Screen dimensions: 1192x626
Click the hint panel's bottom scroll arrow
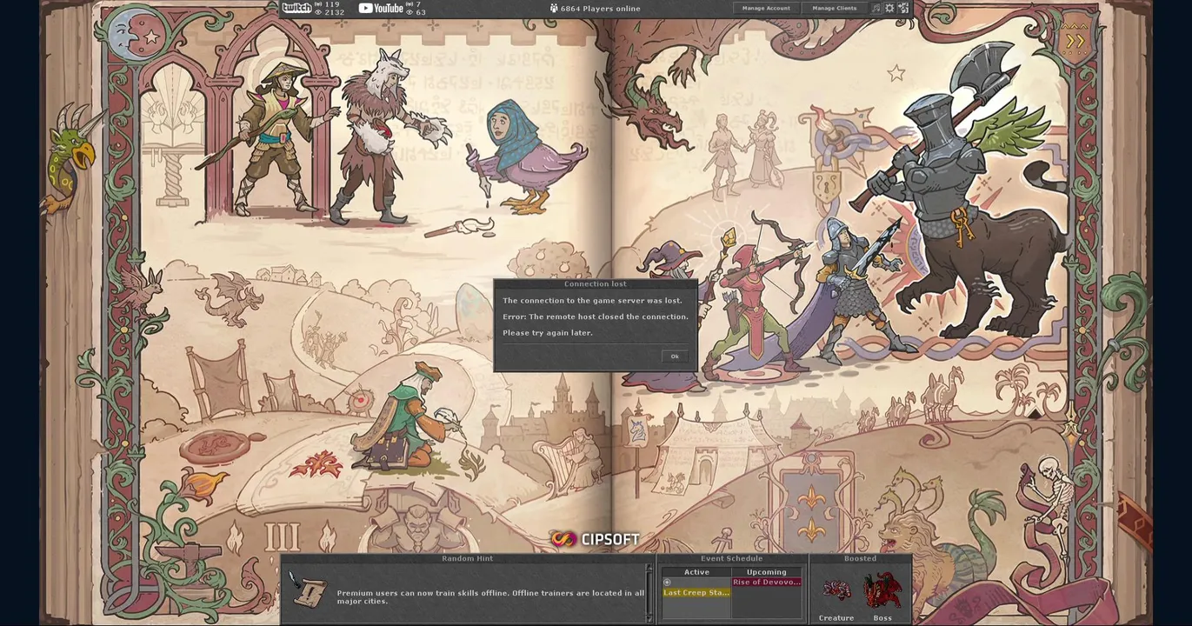click(649, 619)
